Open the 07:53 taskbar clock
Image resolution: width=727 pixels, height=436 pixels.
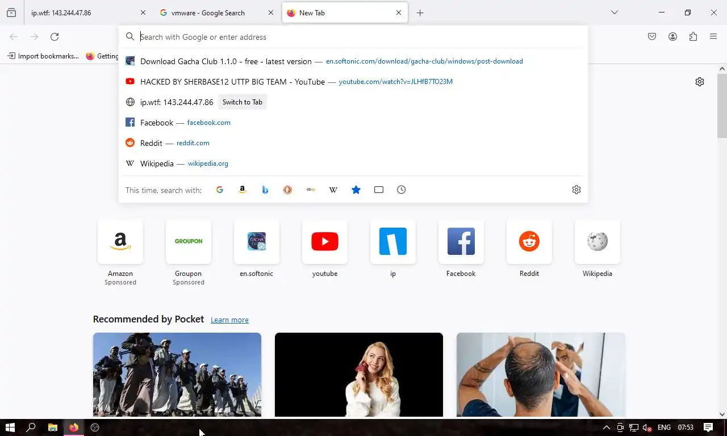pos(686,427)
